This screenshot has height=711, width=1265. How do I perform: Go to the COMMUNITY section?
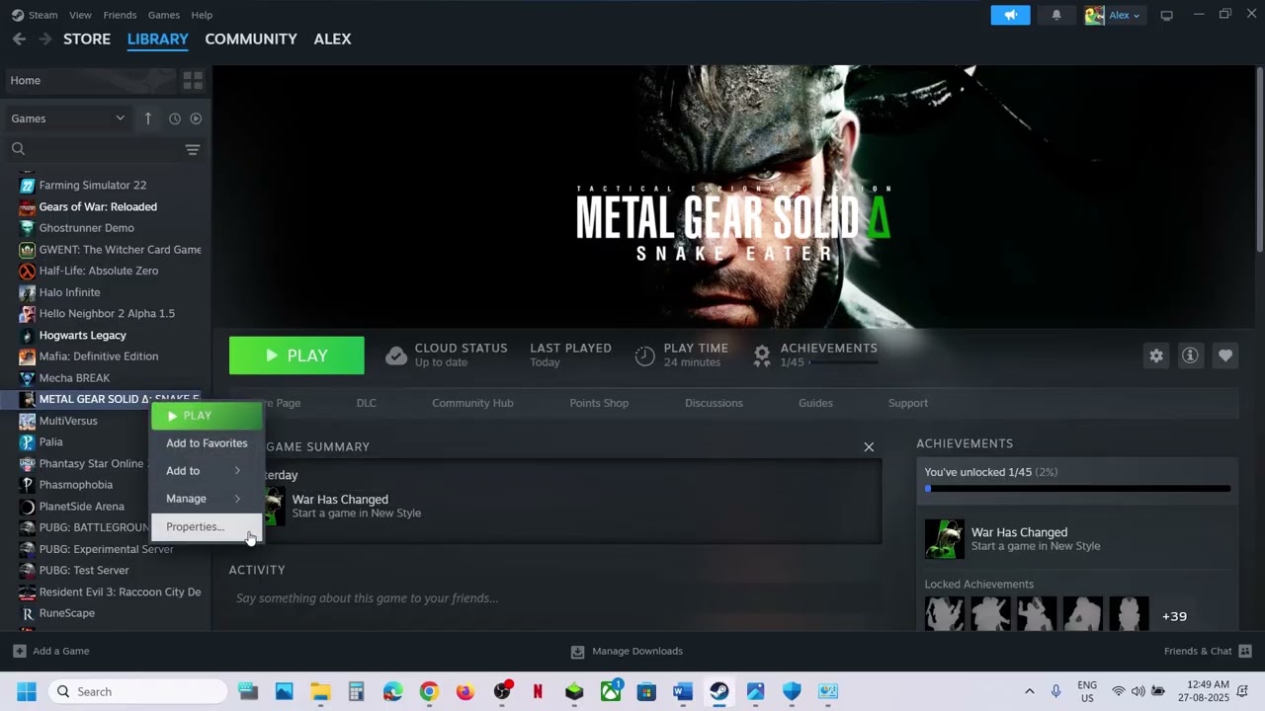coord(251,39)
